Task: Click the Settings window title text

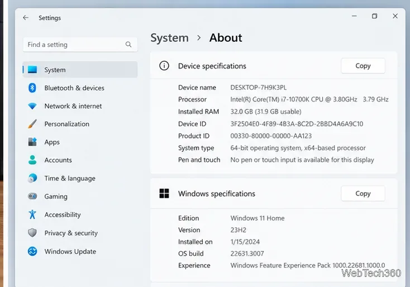Action: [x=50, y=18]
